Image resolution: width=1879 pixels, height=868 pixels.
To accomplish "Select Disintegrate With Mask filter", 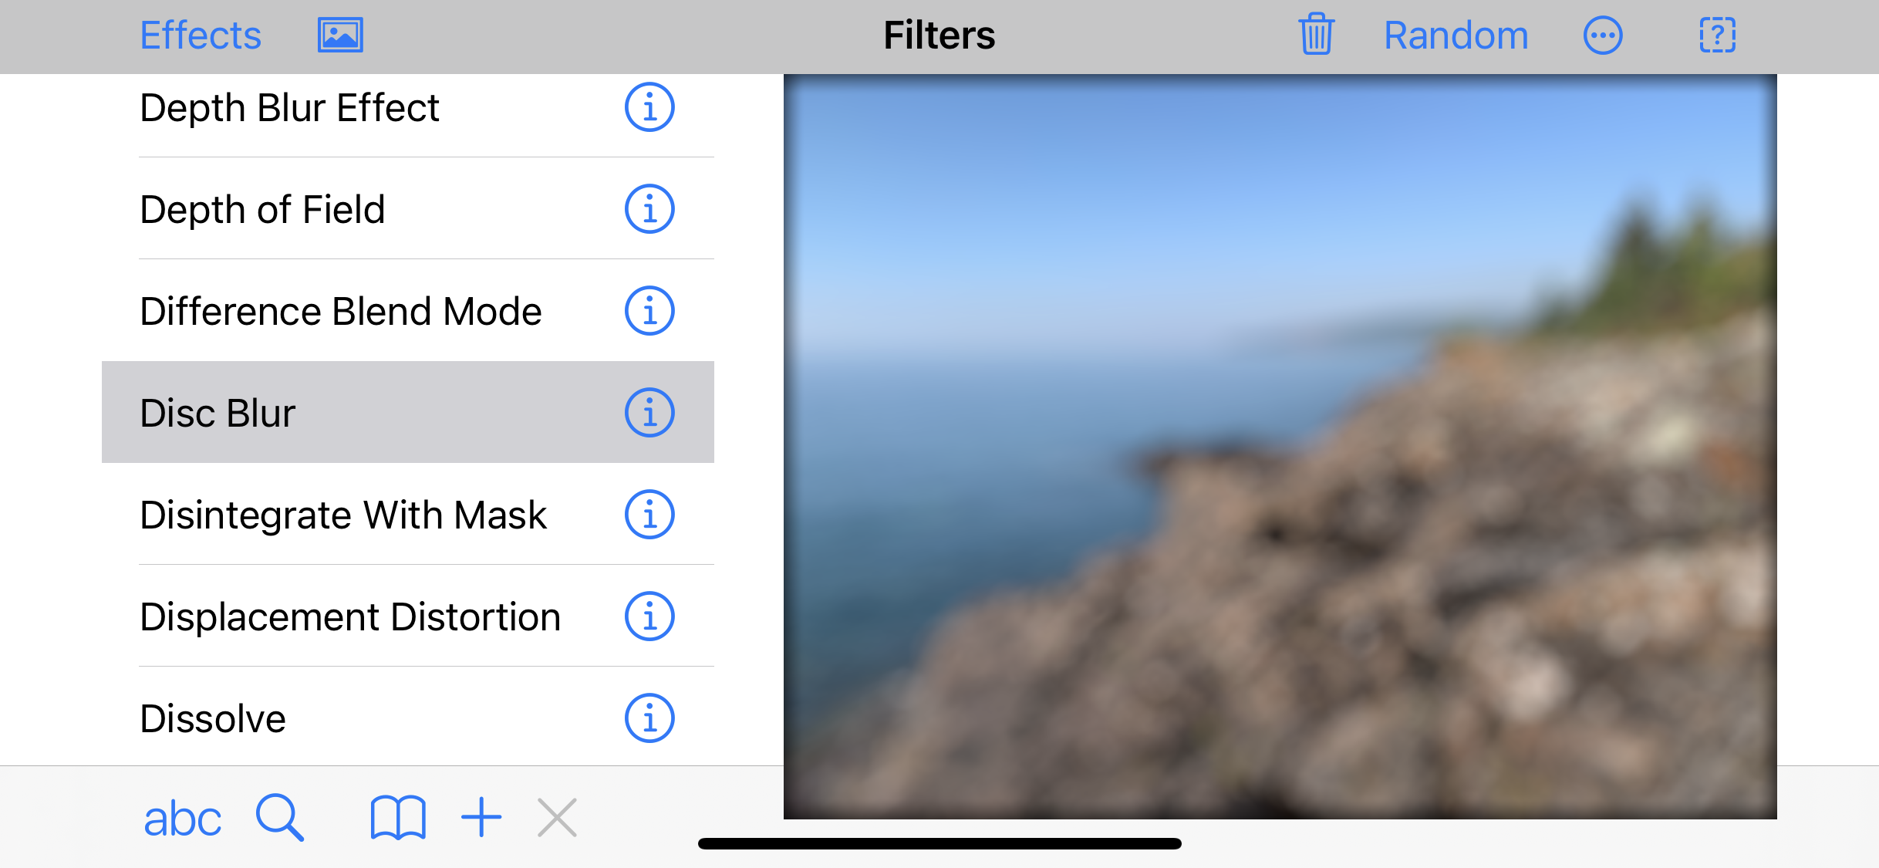I will pyautogui.click(x=343, y=515).
